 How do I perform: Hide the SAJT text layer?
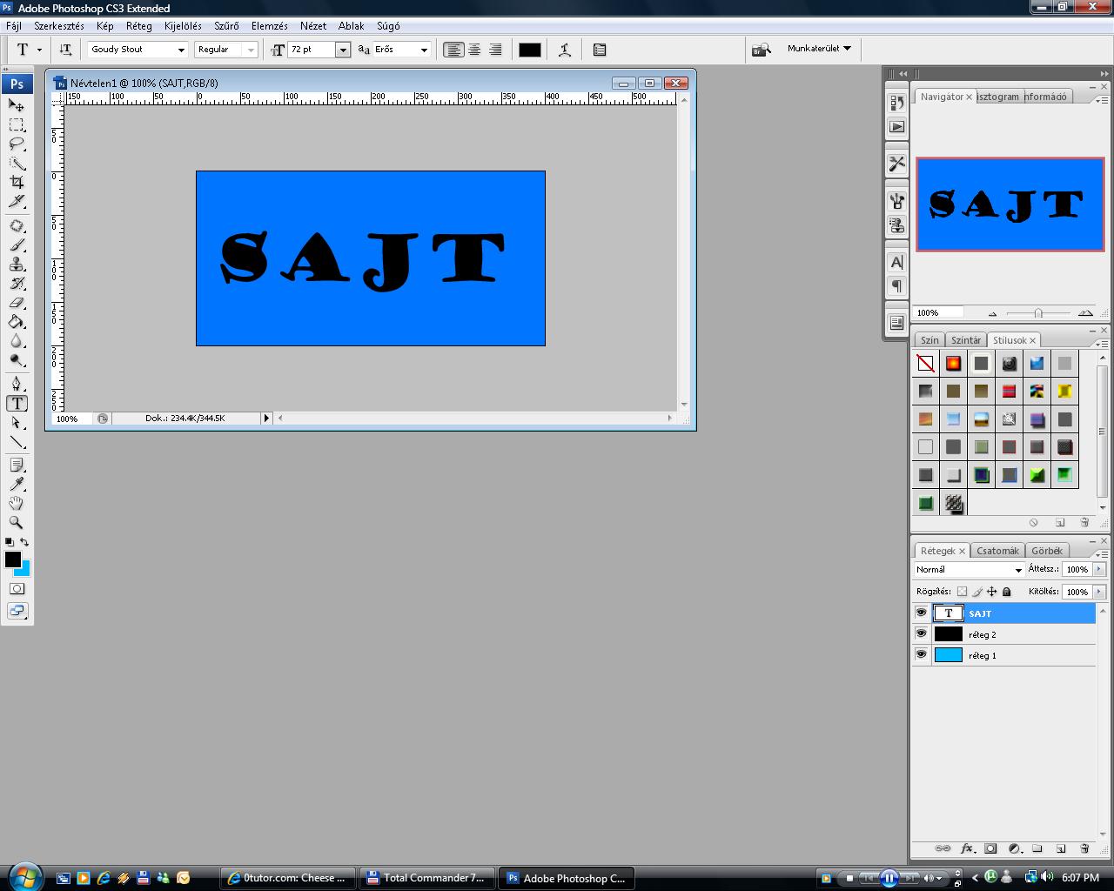click(x=921, y=613)
